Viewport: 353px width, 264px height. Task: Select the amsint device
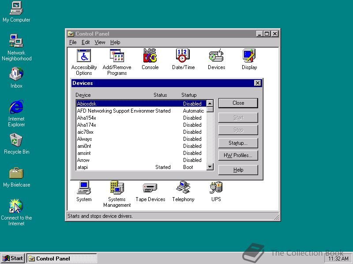click(x=141, y=153)
